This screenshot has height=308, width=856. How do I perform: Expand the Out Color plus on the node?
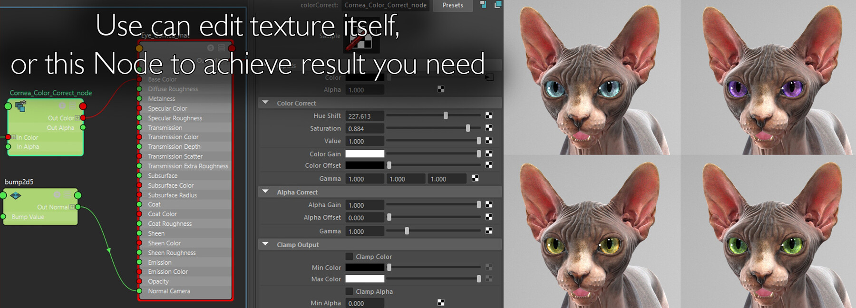point(77,118)
